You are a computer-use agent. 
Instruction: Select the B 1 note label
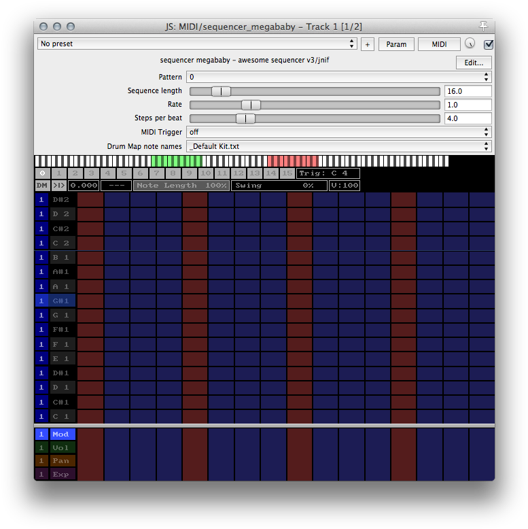click(63, 258)
